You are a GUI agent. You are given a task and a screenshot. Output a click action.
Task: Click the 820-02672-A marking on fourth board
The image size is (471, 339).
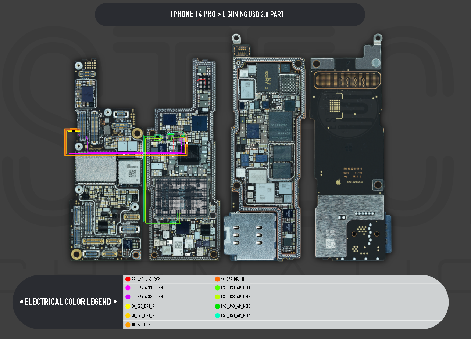click(x=355, y=181)
